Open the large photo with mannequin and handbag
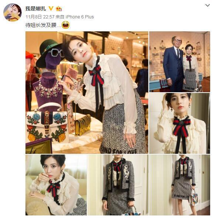Screen dimensions: 212x218 [87, 93]
